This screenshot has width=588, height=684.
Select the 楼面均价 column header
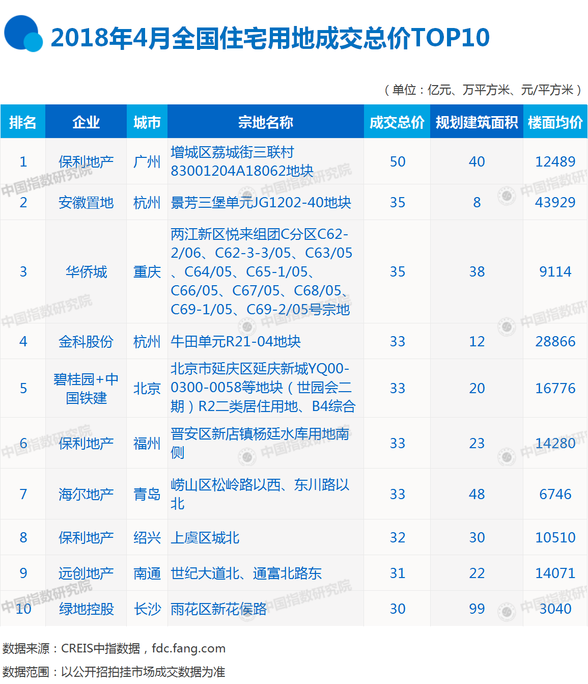point(555,122)
